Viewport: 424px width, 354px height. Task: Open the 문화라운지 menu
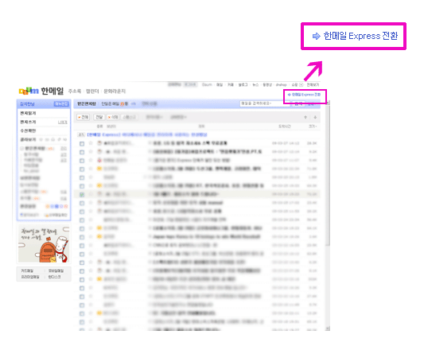pos(115,91)
